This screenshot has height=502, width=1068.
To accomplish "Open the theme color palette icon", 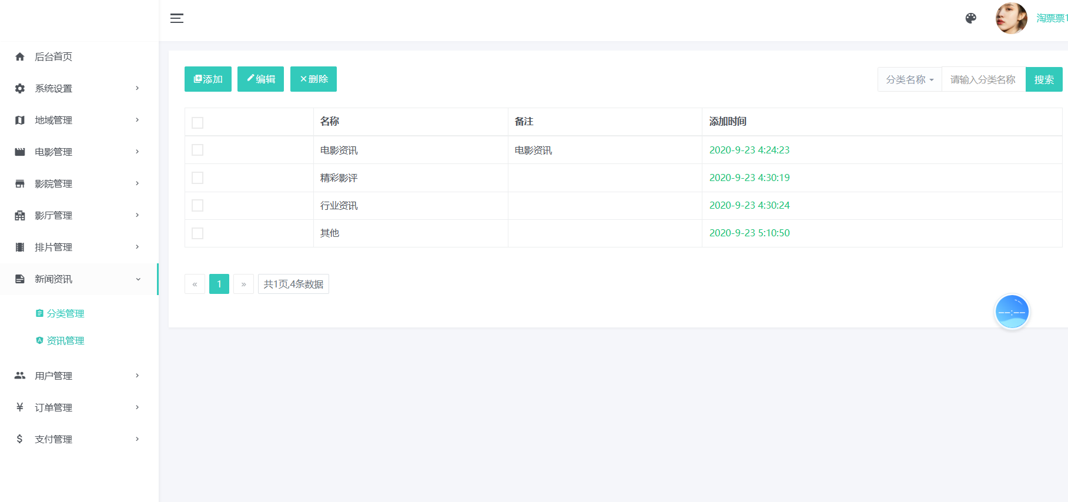I will (x=971, y=18).
